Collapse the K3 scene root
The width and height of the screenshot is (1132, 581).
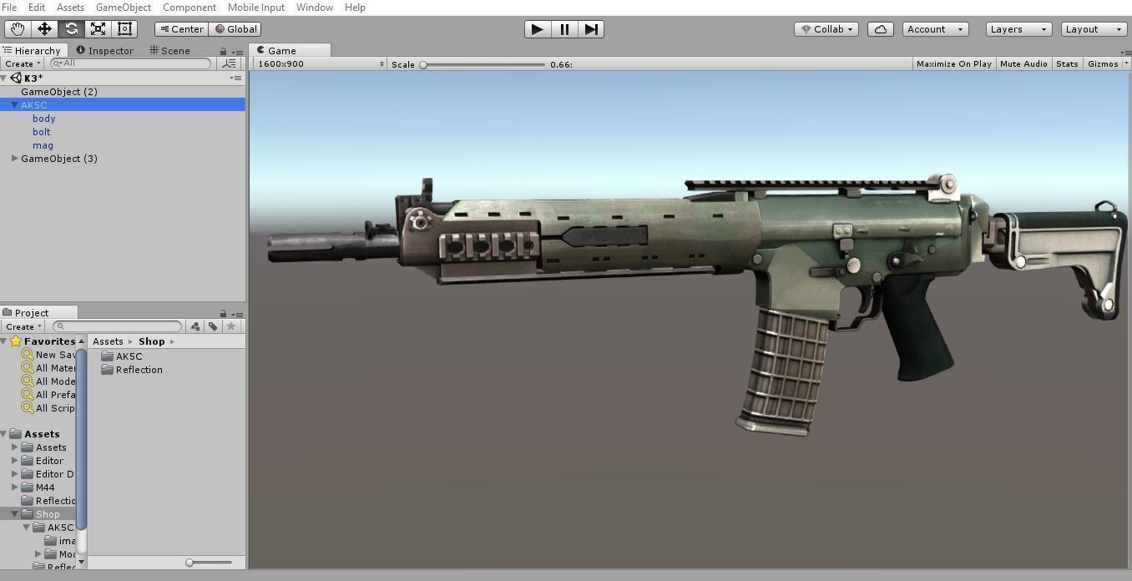(4, 78)
